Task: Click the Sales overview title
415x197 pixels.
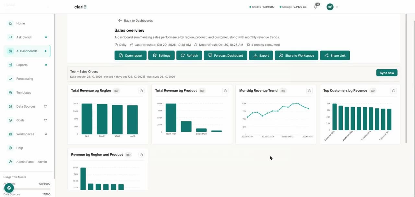Action: pyautogui.click(x=129, y=30)
